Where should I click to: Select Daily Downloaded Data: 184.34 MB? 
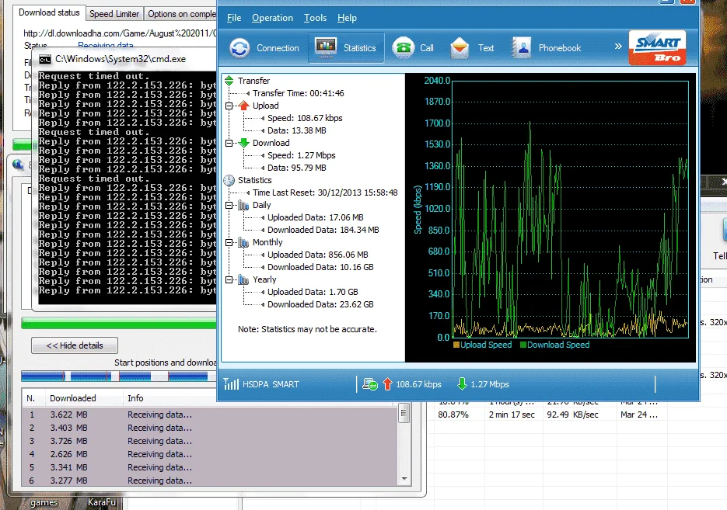(323, 230)
